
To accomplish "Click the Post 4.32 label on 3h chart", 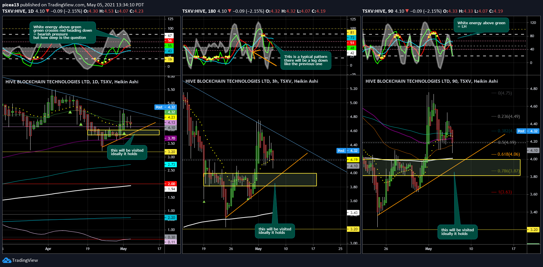I will click(347, 151).
